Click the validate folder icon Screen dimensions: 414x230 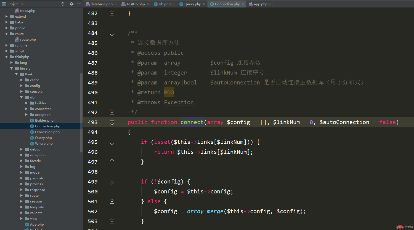(27, 213)
